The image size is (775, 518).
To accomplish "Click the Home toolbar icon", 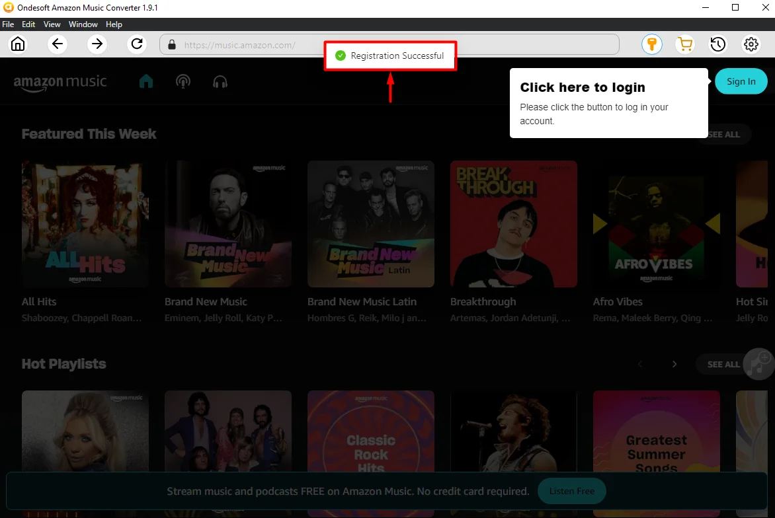I will click(x=18, y=44).
